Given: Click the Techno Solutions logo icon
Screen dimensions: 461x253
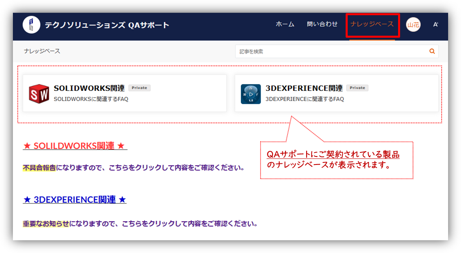Looking at the screenshot, I should click(31, 25).
